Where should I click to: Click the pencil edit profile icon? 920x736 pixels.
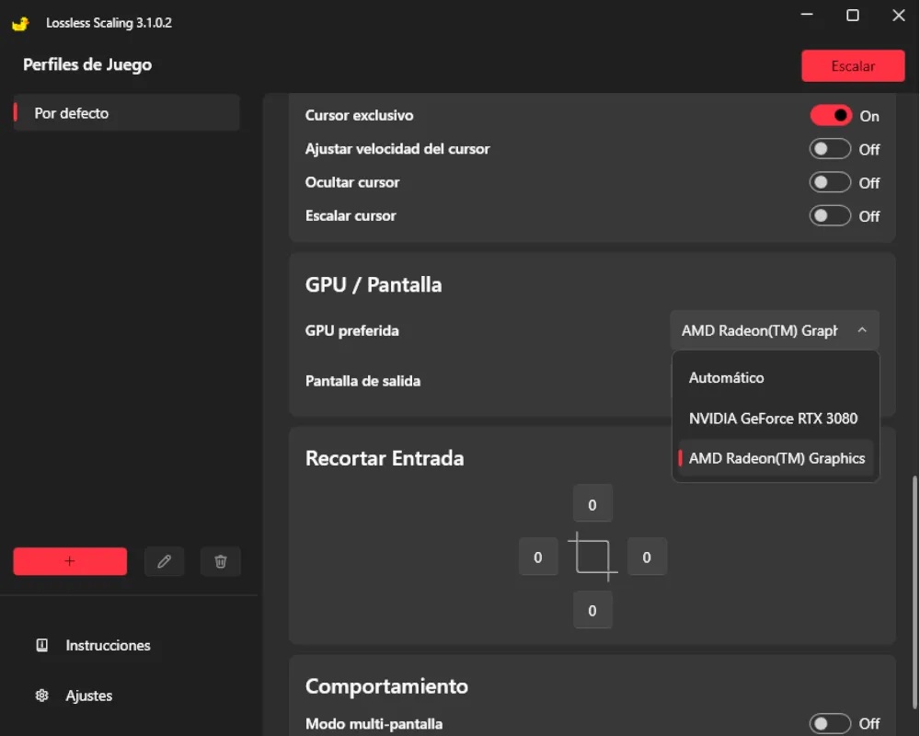pos(165,562)
